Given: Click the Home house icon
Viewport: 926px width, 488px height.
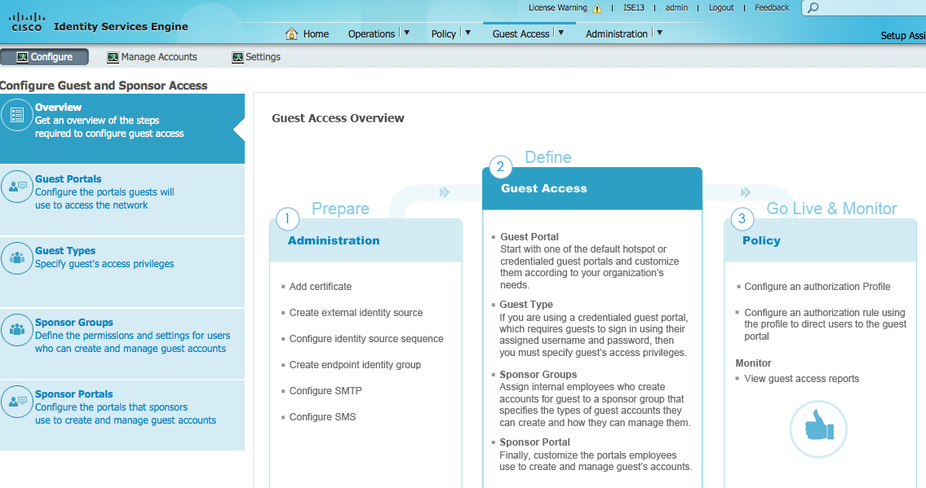Looking at the screenshot, I should coord(291,33).
